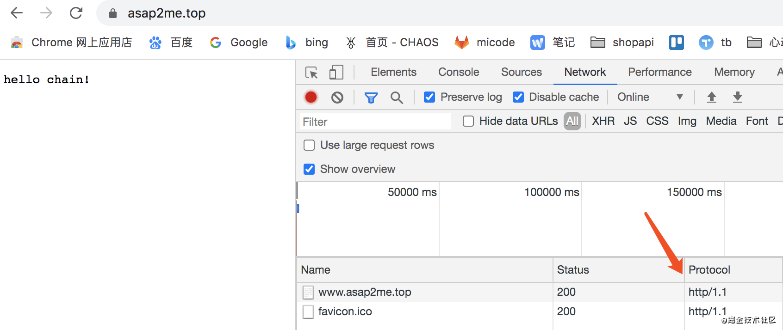Viewport: 783px width, 330px height.
Task: Reload the page with the refresh icon
Action: point(76,13)
